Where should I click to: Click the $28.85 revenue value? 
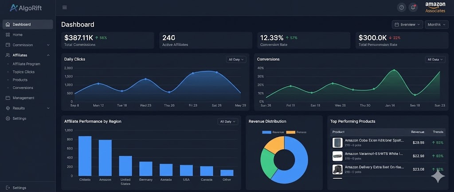tap(419, 142)
